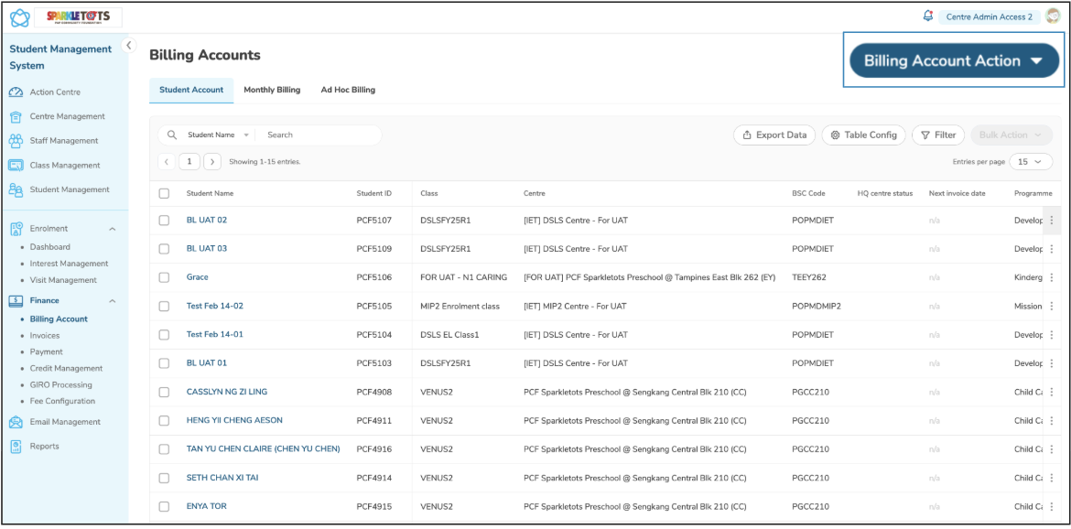Open the Email Management icon
Viewport: 1071px width, 529px height.
pos(16,423)
